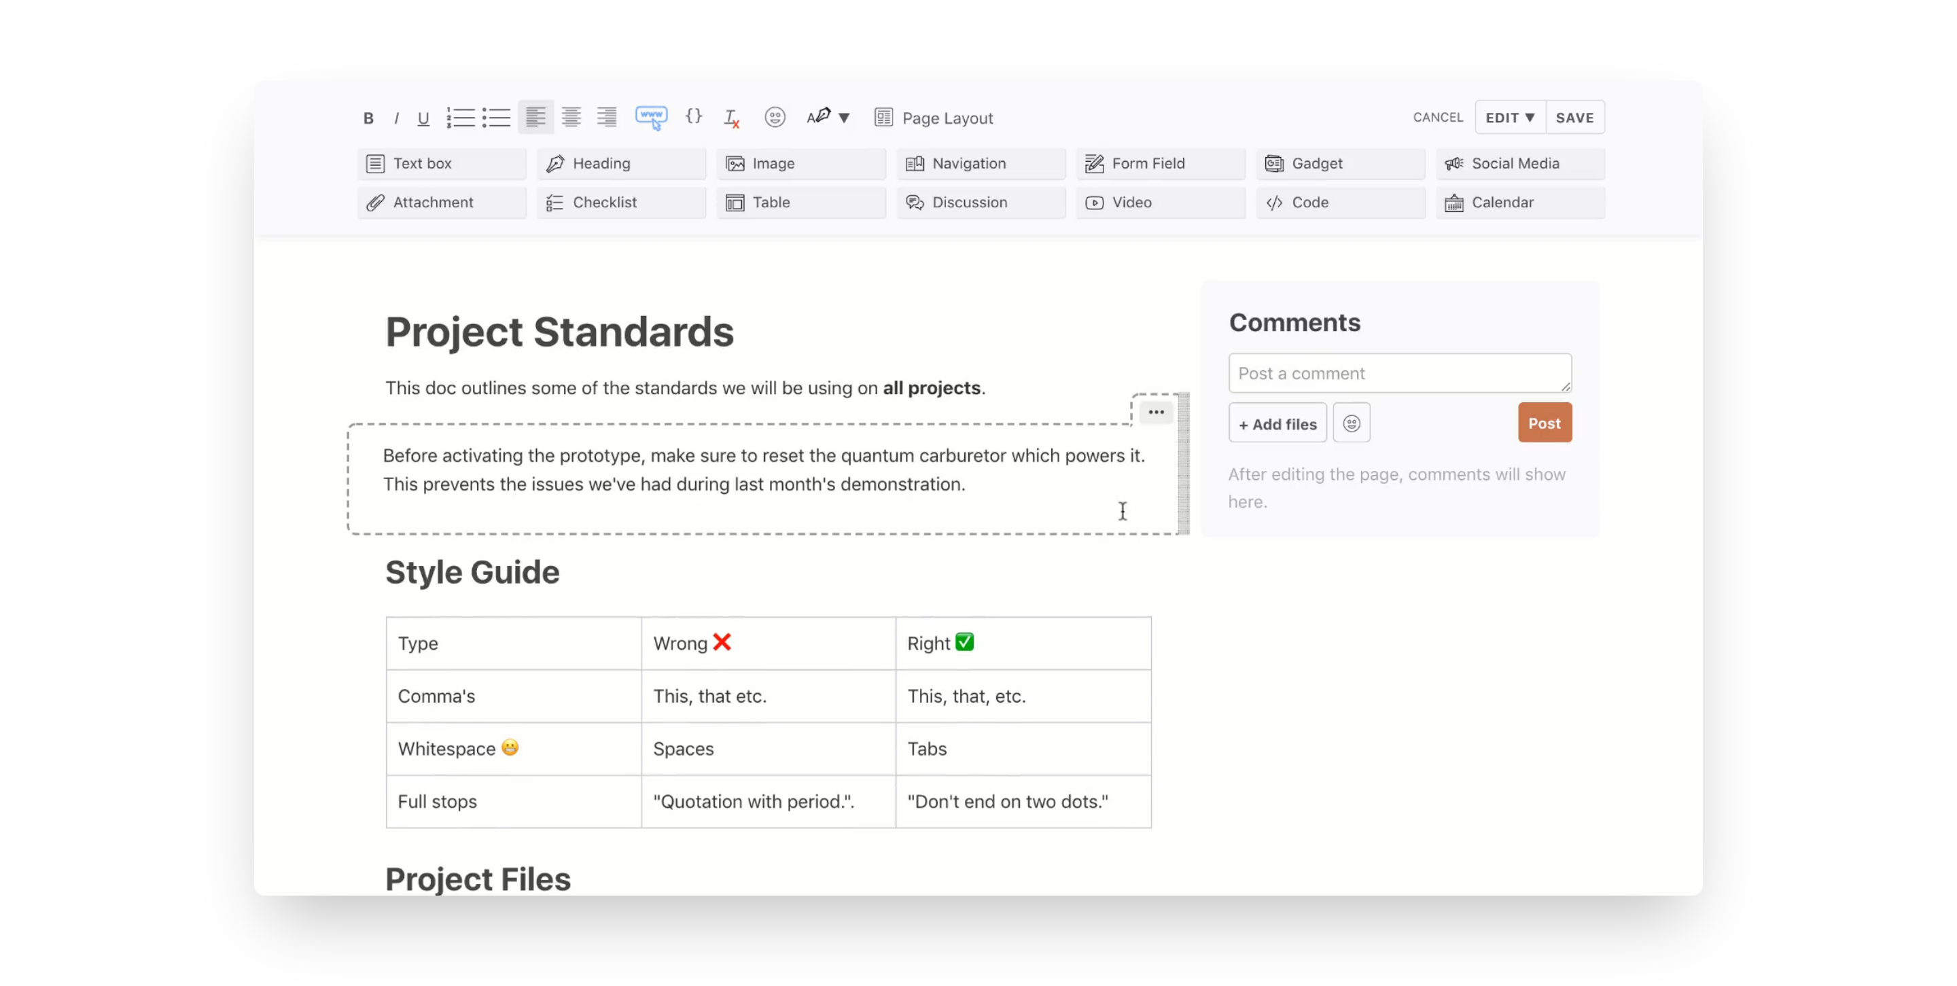Select the Whitespace cell
This screenshot has width=1957, height=986.
pyautogui.click(x=514, y=748)
